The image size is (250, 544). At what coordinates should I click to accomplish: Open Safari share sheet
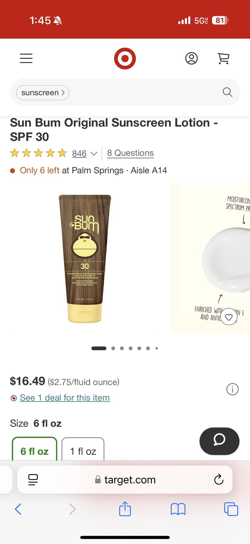125,509
